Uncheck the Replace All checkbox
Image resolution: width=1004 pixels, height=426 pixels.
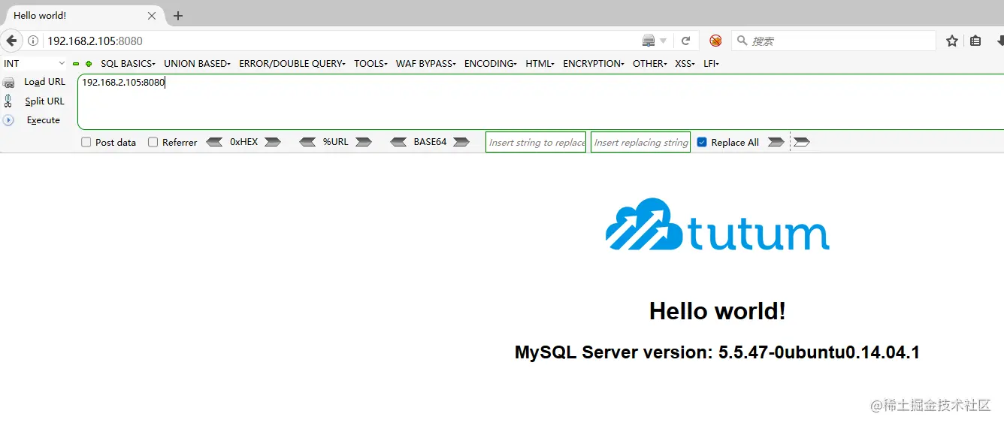(702, 142)
